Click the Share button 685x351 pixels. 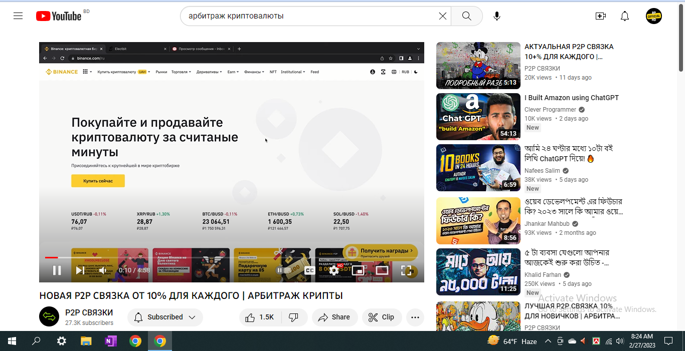[x=334, y=317]
